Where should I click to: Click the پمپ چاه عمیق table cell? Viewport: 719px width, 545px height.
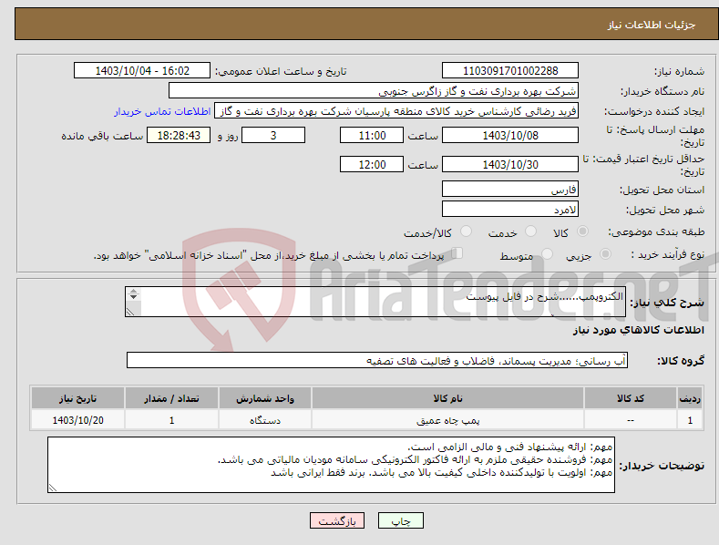click(447, 420)
